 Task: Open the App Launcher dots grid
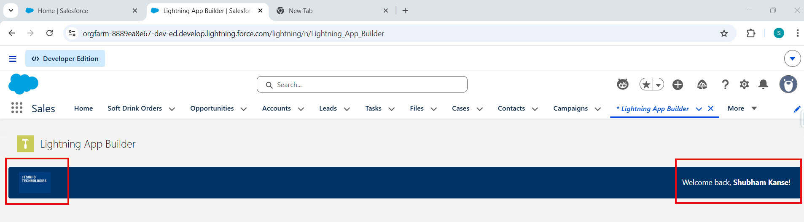[x=17, y=108]
